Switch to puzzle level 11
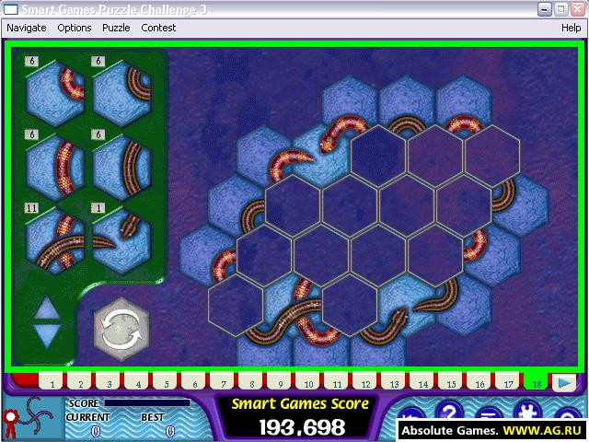 (x=338, y=383)
